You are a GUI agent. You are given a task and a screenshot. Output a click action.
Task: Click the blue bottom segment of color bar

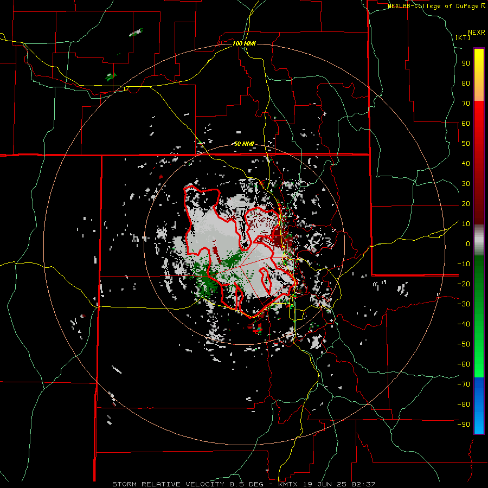479,406
